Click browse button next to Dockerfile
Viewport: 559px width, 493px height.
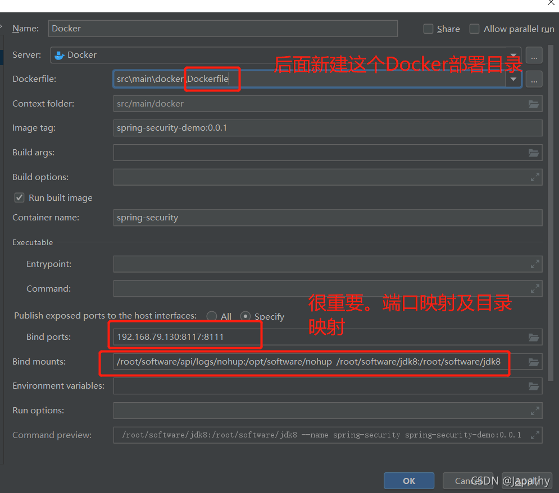point(534,79)
